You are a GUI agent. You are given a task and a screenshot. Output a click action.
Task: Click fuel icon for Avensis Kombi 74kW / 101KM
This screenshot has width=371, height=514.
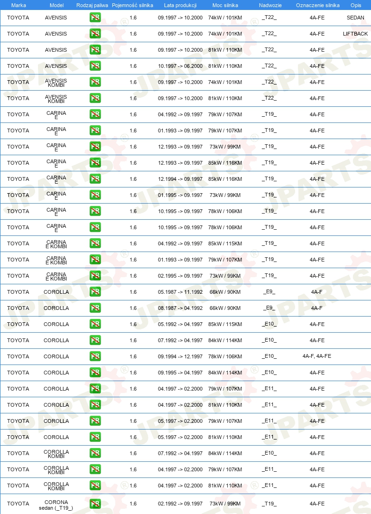click(95, 82)
